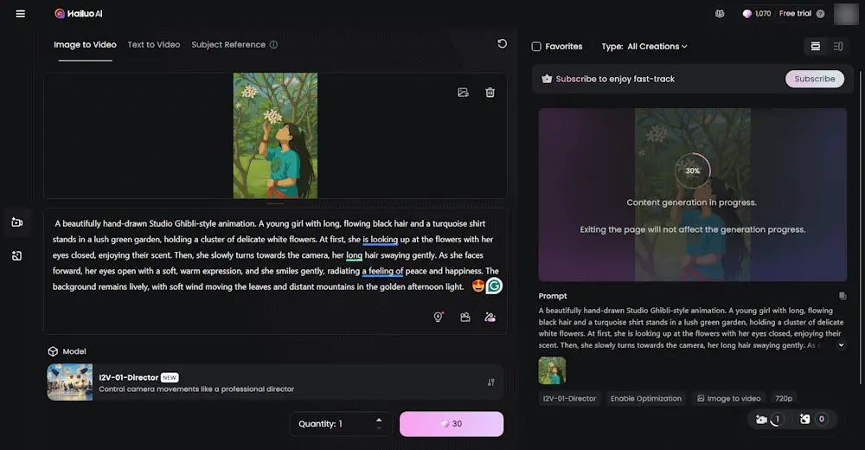The image size is (865, 450).
Task: Toggle the Favorites checkbox
Action: coord(536,47)
